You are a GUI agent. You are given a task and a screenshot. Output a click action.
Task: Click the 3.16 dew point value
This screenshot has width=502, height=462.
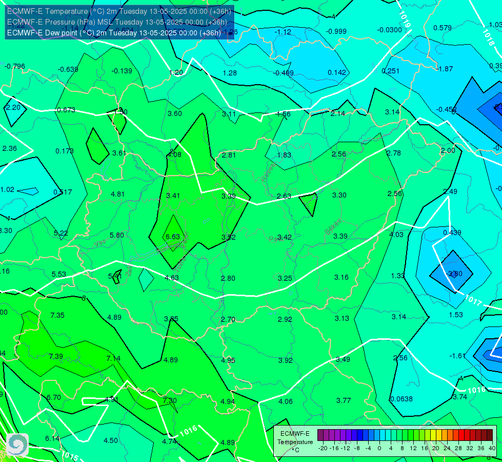(342, 277)
